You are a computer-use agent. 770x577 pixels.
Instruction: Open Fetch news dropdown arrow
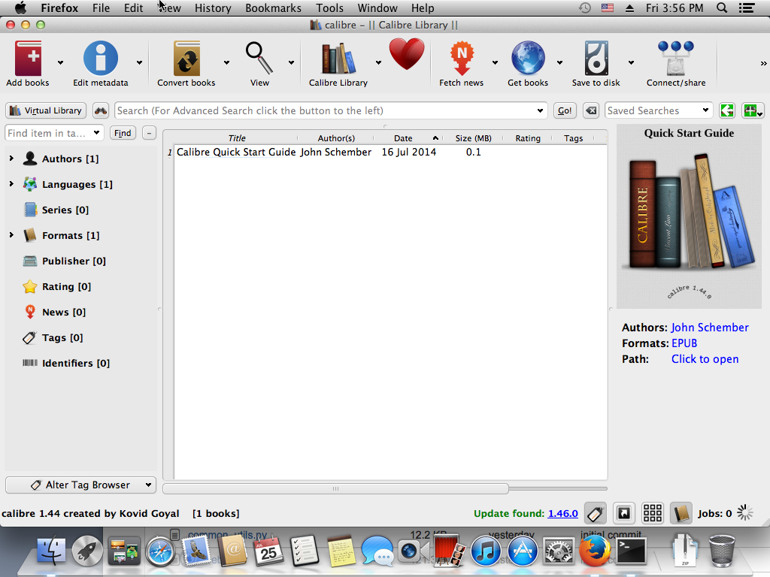[x=495, y=62]
